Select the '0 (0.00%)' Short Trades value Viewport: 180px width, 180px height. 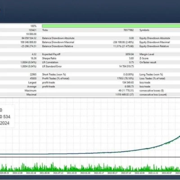pos(129,75)
